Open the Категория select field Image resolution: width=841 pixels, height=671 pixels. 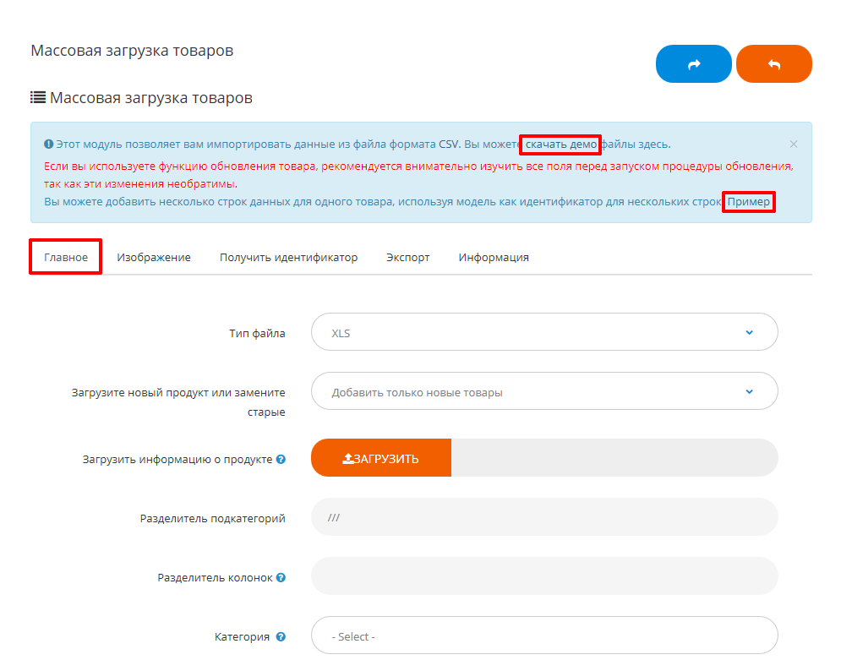click(544, 636)
